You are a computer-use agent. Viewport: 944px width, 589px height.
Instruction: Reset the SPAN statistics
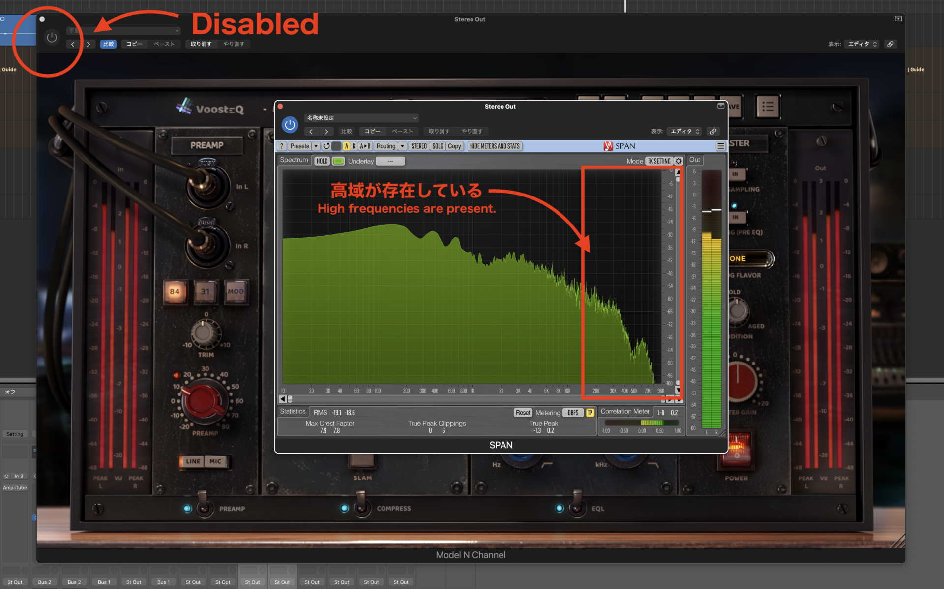pos(523,413)
